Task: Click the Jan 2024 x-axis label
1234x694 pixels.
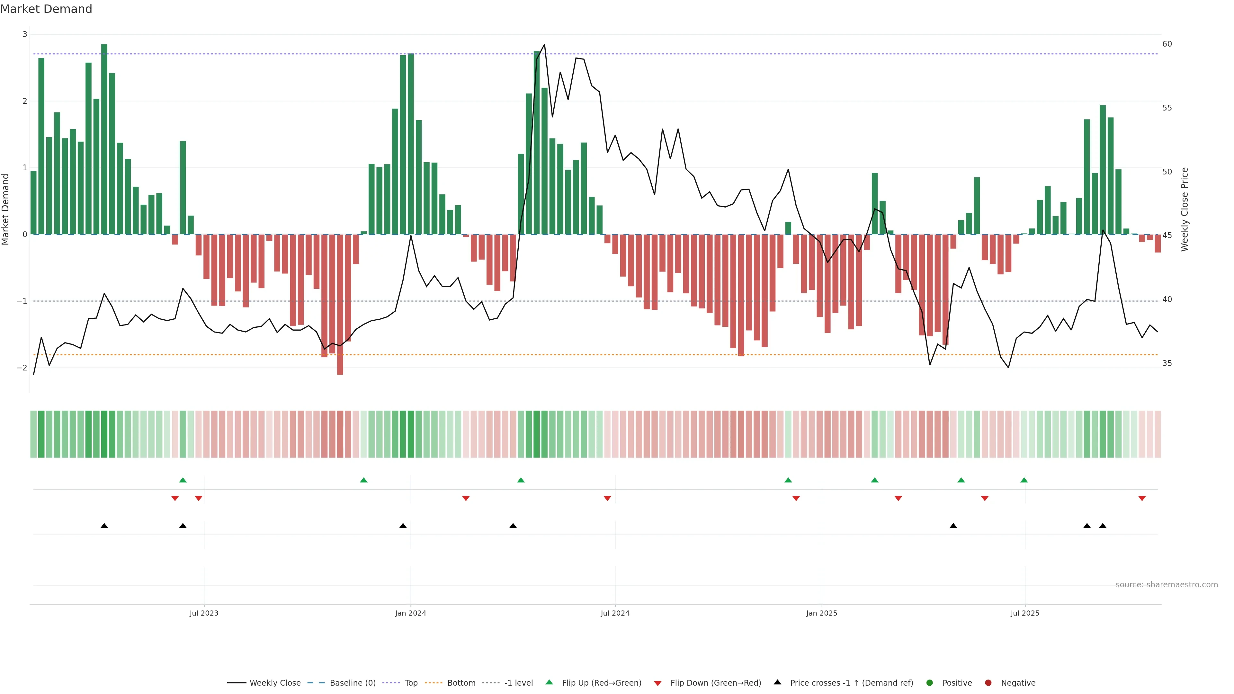Action: [411, 613]
